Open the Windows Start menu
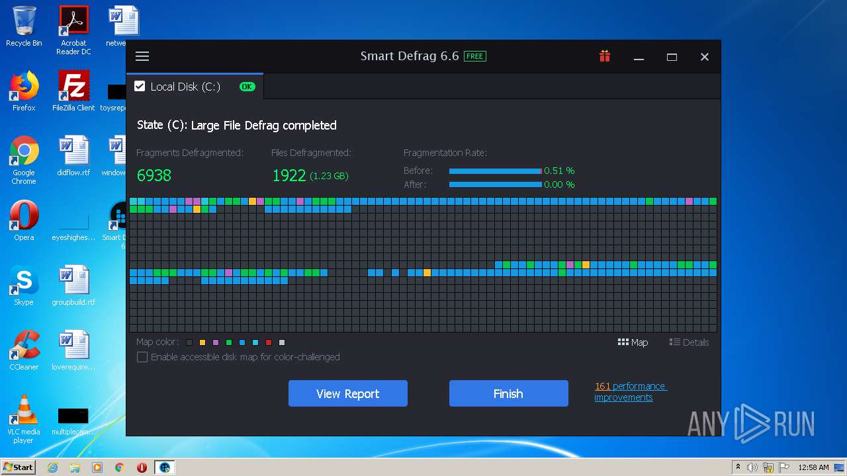The height and width of the screenshot is (476, 847). coord(18,467)
